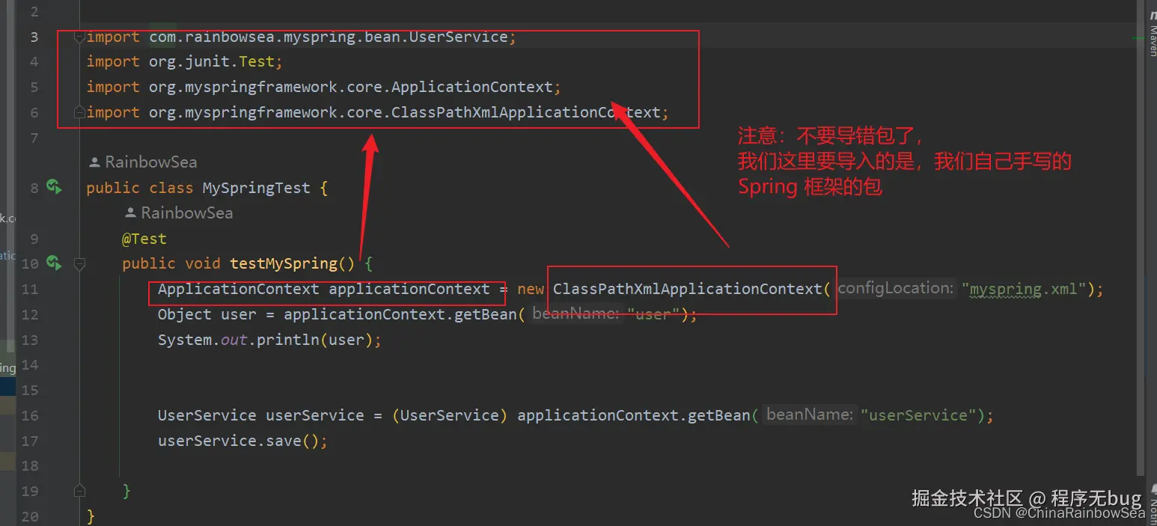Click line number 16 in the gutter

[29, 415]
